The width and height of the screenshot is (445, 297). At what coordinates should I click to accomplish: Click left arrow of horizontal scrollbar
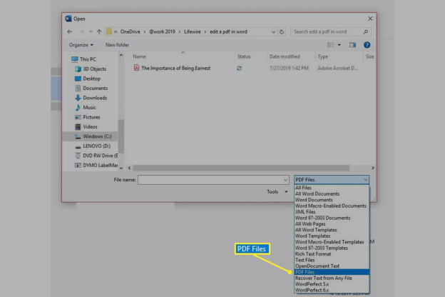(x=129, y=168)
